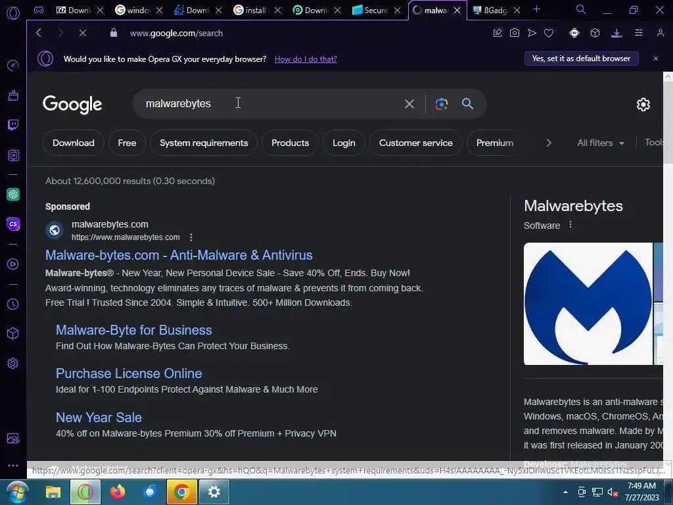Image resolution: width=673 pixels, height=505 pixels.
Task: Click 'Yes, set it as default browser'
Action: point(581,59)
